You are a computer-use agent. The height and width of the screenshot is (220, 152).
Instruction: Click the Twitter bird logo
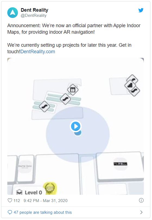coord(141,10)
